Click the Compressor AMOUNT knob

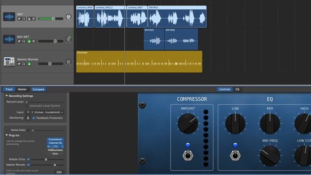(188, 123)
